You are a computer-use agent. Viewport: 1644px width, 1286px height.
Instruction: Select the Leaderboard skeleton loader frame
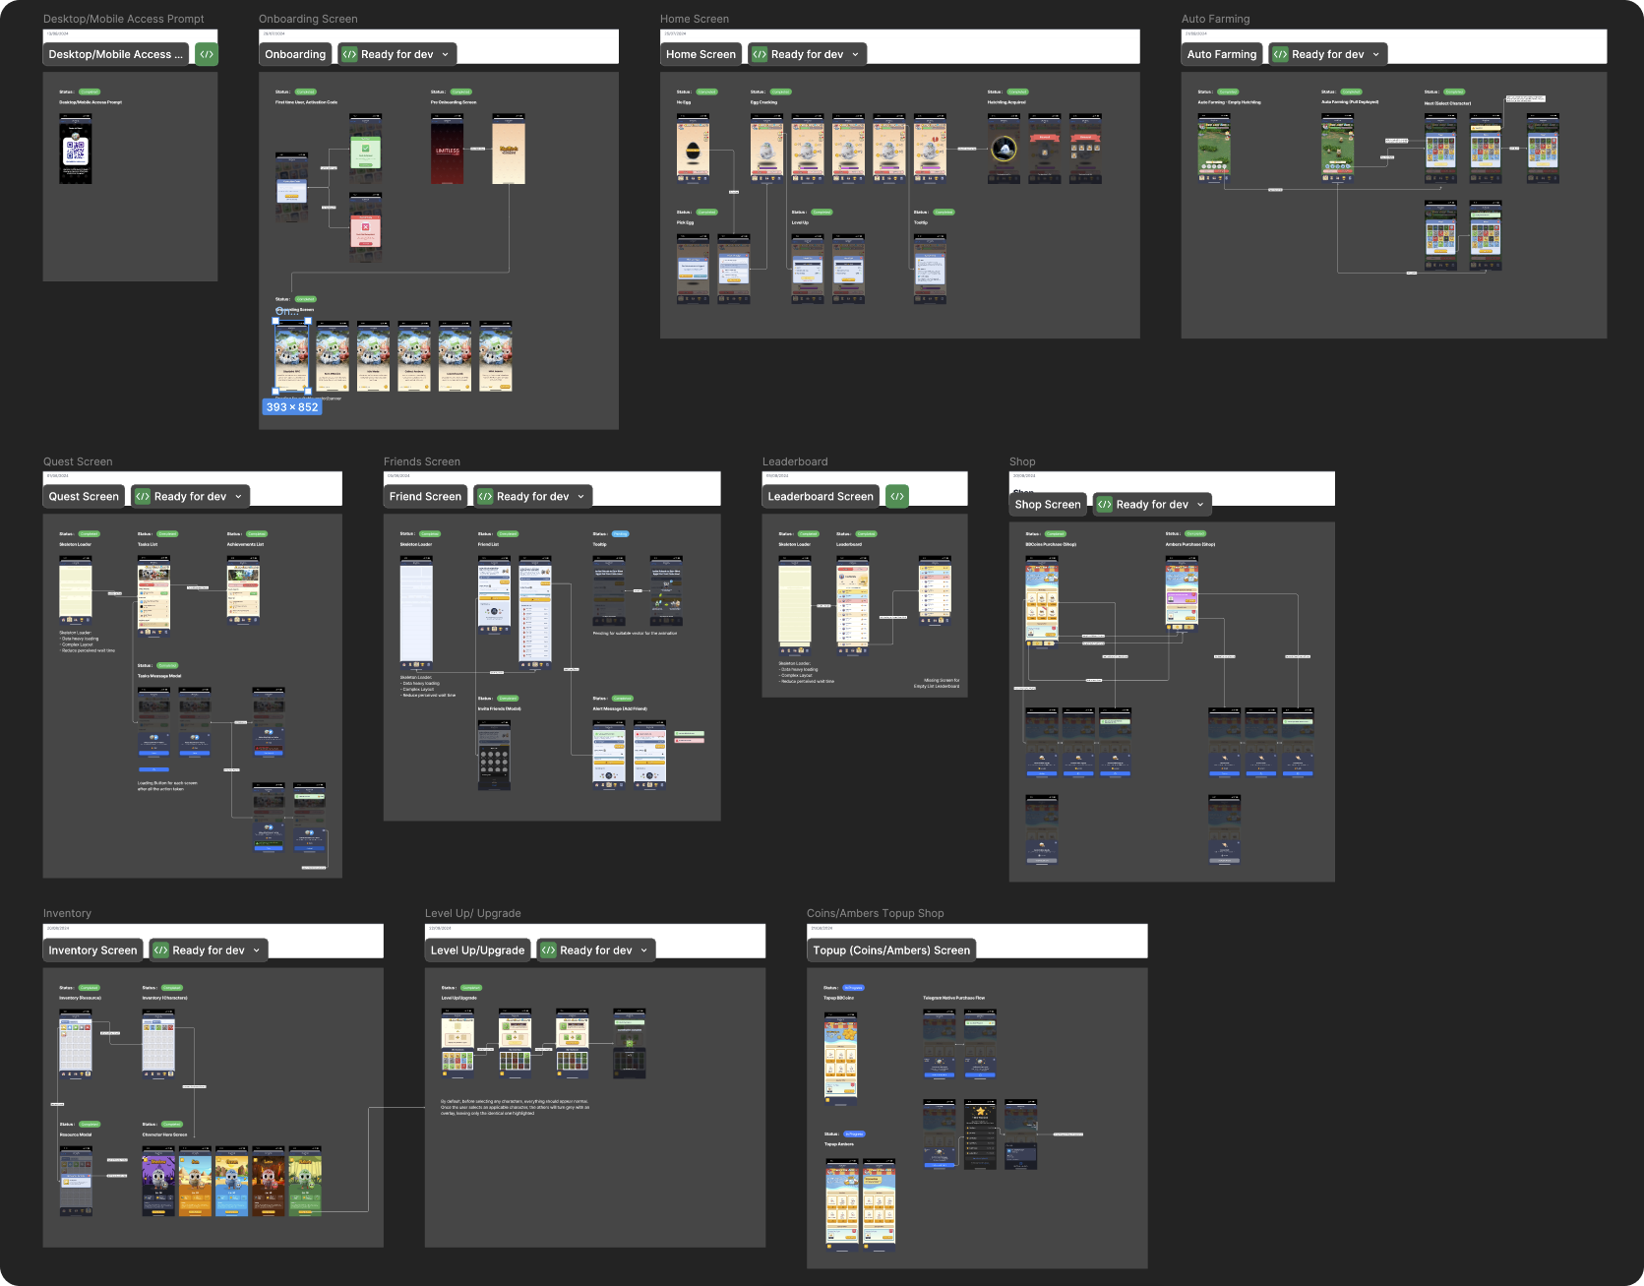(795, 605)
